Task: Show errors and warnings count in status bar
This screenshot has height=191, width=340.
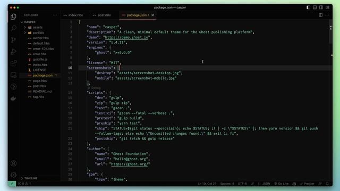Action: click(x=24, y=184)
